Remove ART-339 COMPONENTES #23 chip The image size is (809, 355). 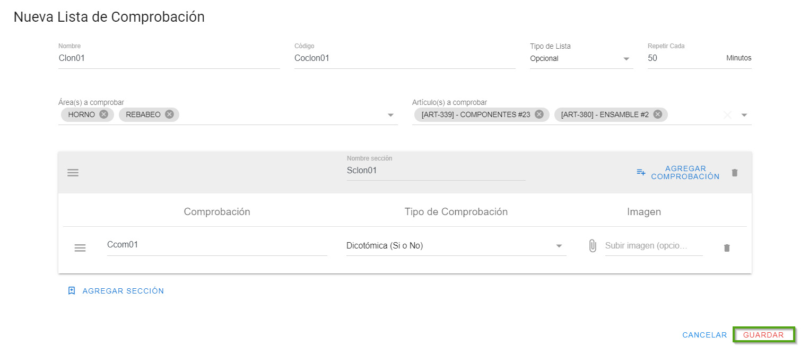(539, 114)
